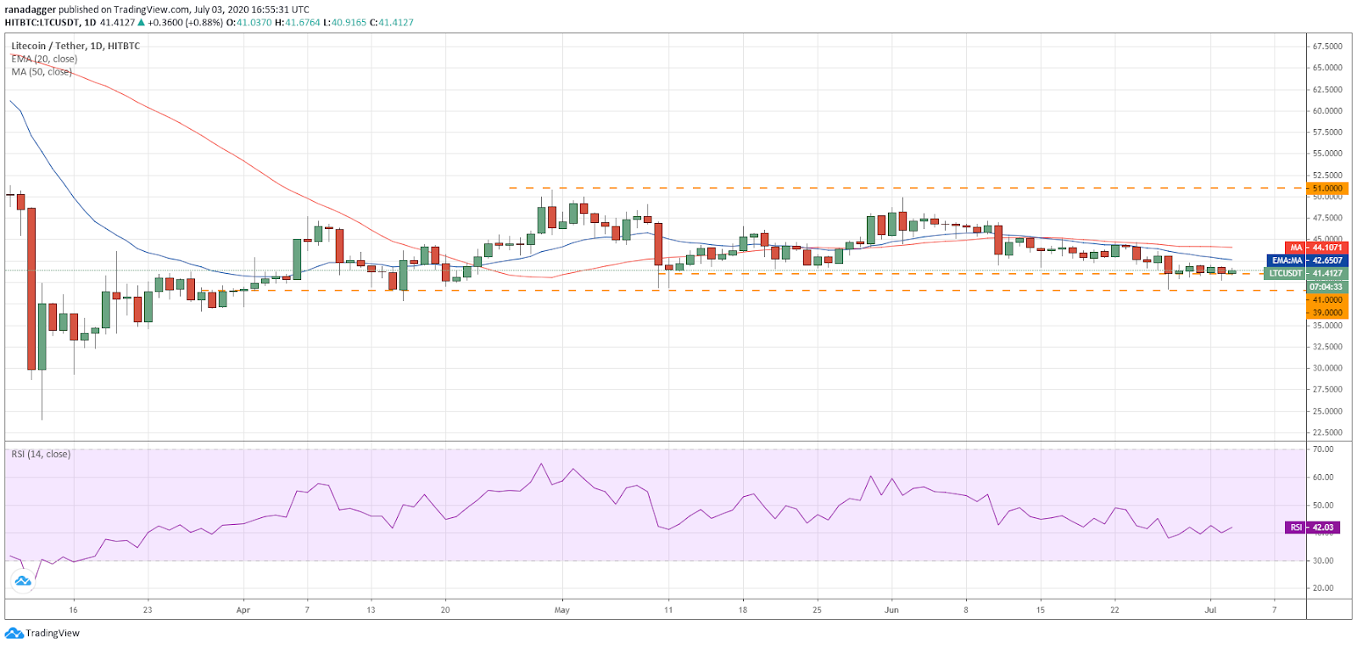Click 55.0000 on the price axis
This screenshot has height=647, width=1357.
click(x=1327, y=153)
